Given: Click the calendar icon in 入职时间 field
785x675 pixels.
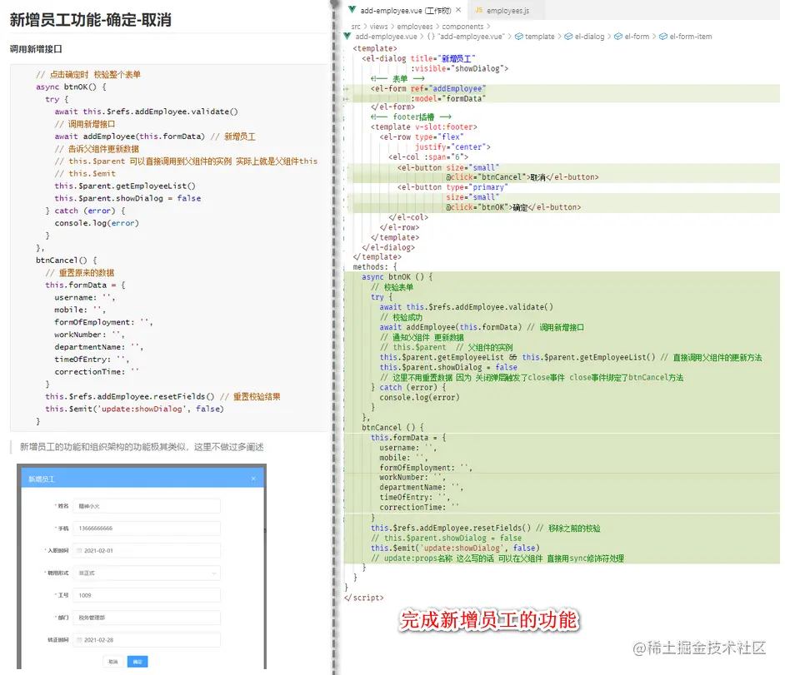Looking at the screenshot, I should tap(80, 550).
